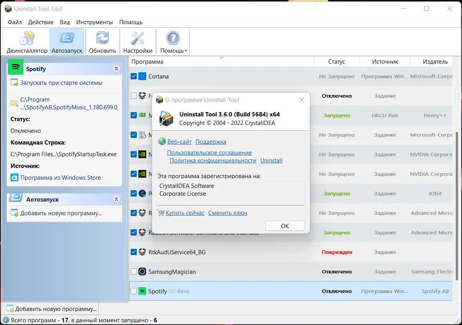Open Настройки from the toolbar
The width and height of the screenshot is (462, 325).
click(x=138, y=42)
